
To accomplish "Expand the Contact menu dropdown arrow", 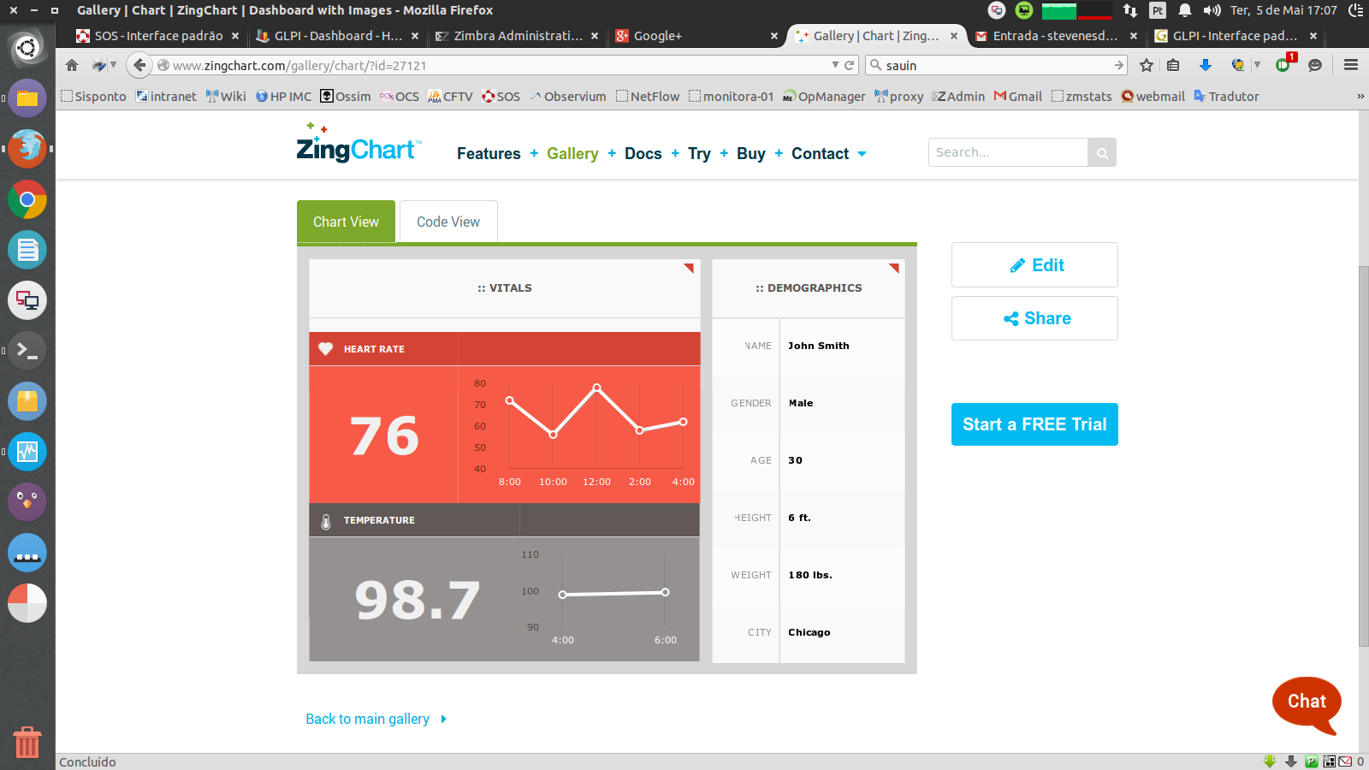I will [x=862, y=154].
